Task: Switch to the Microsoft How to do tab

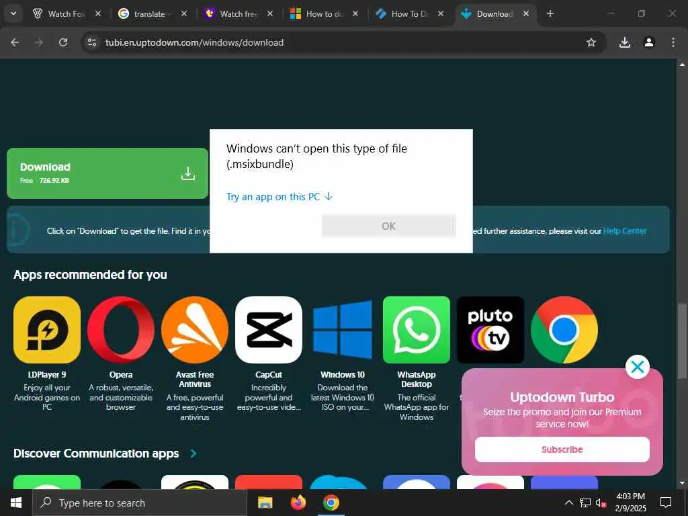Action: (x=325, y=13)
